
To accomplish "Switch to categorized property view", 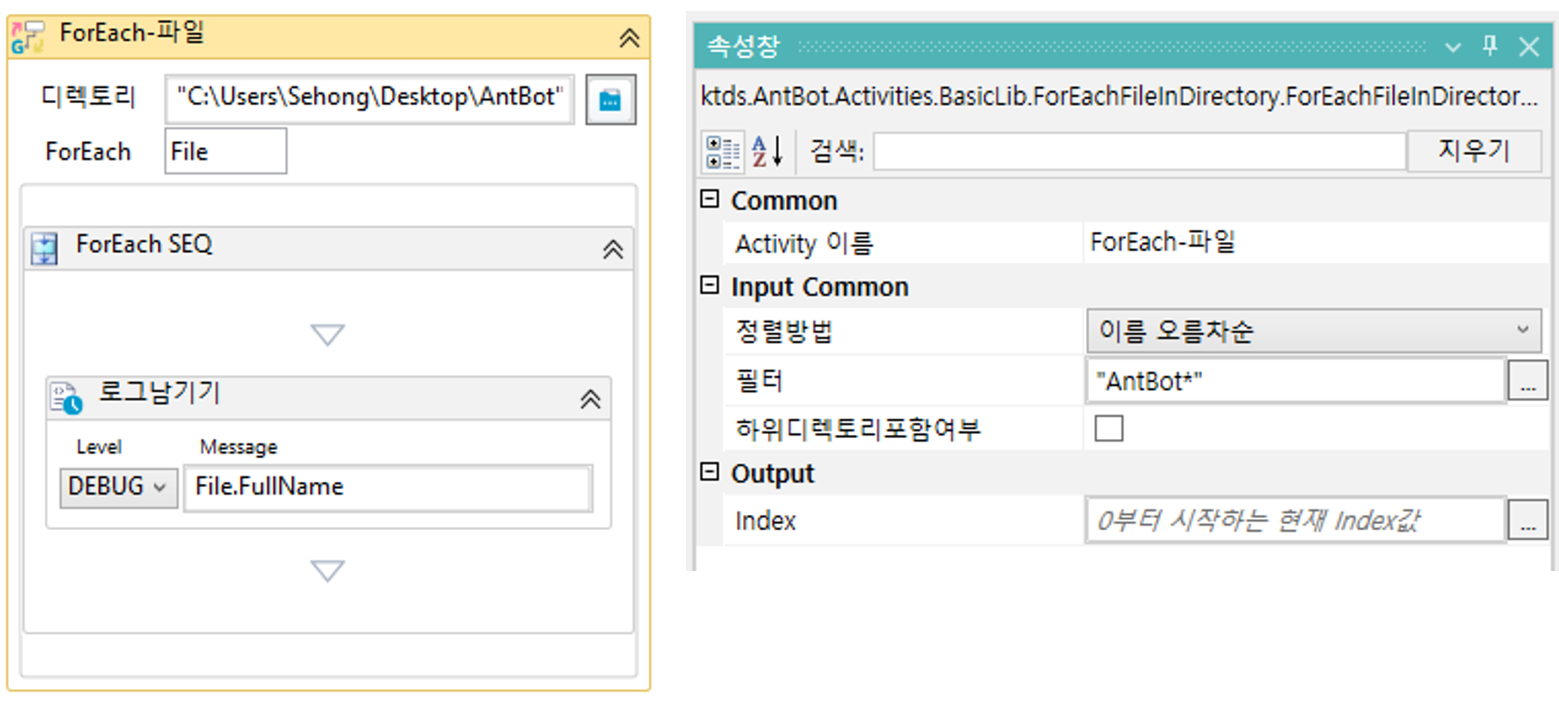I will tap(722, 152).
